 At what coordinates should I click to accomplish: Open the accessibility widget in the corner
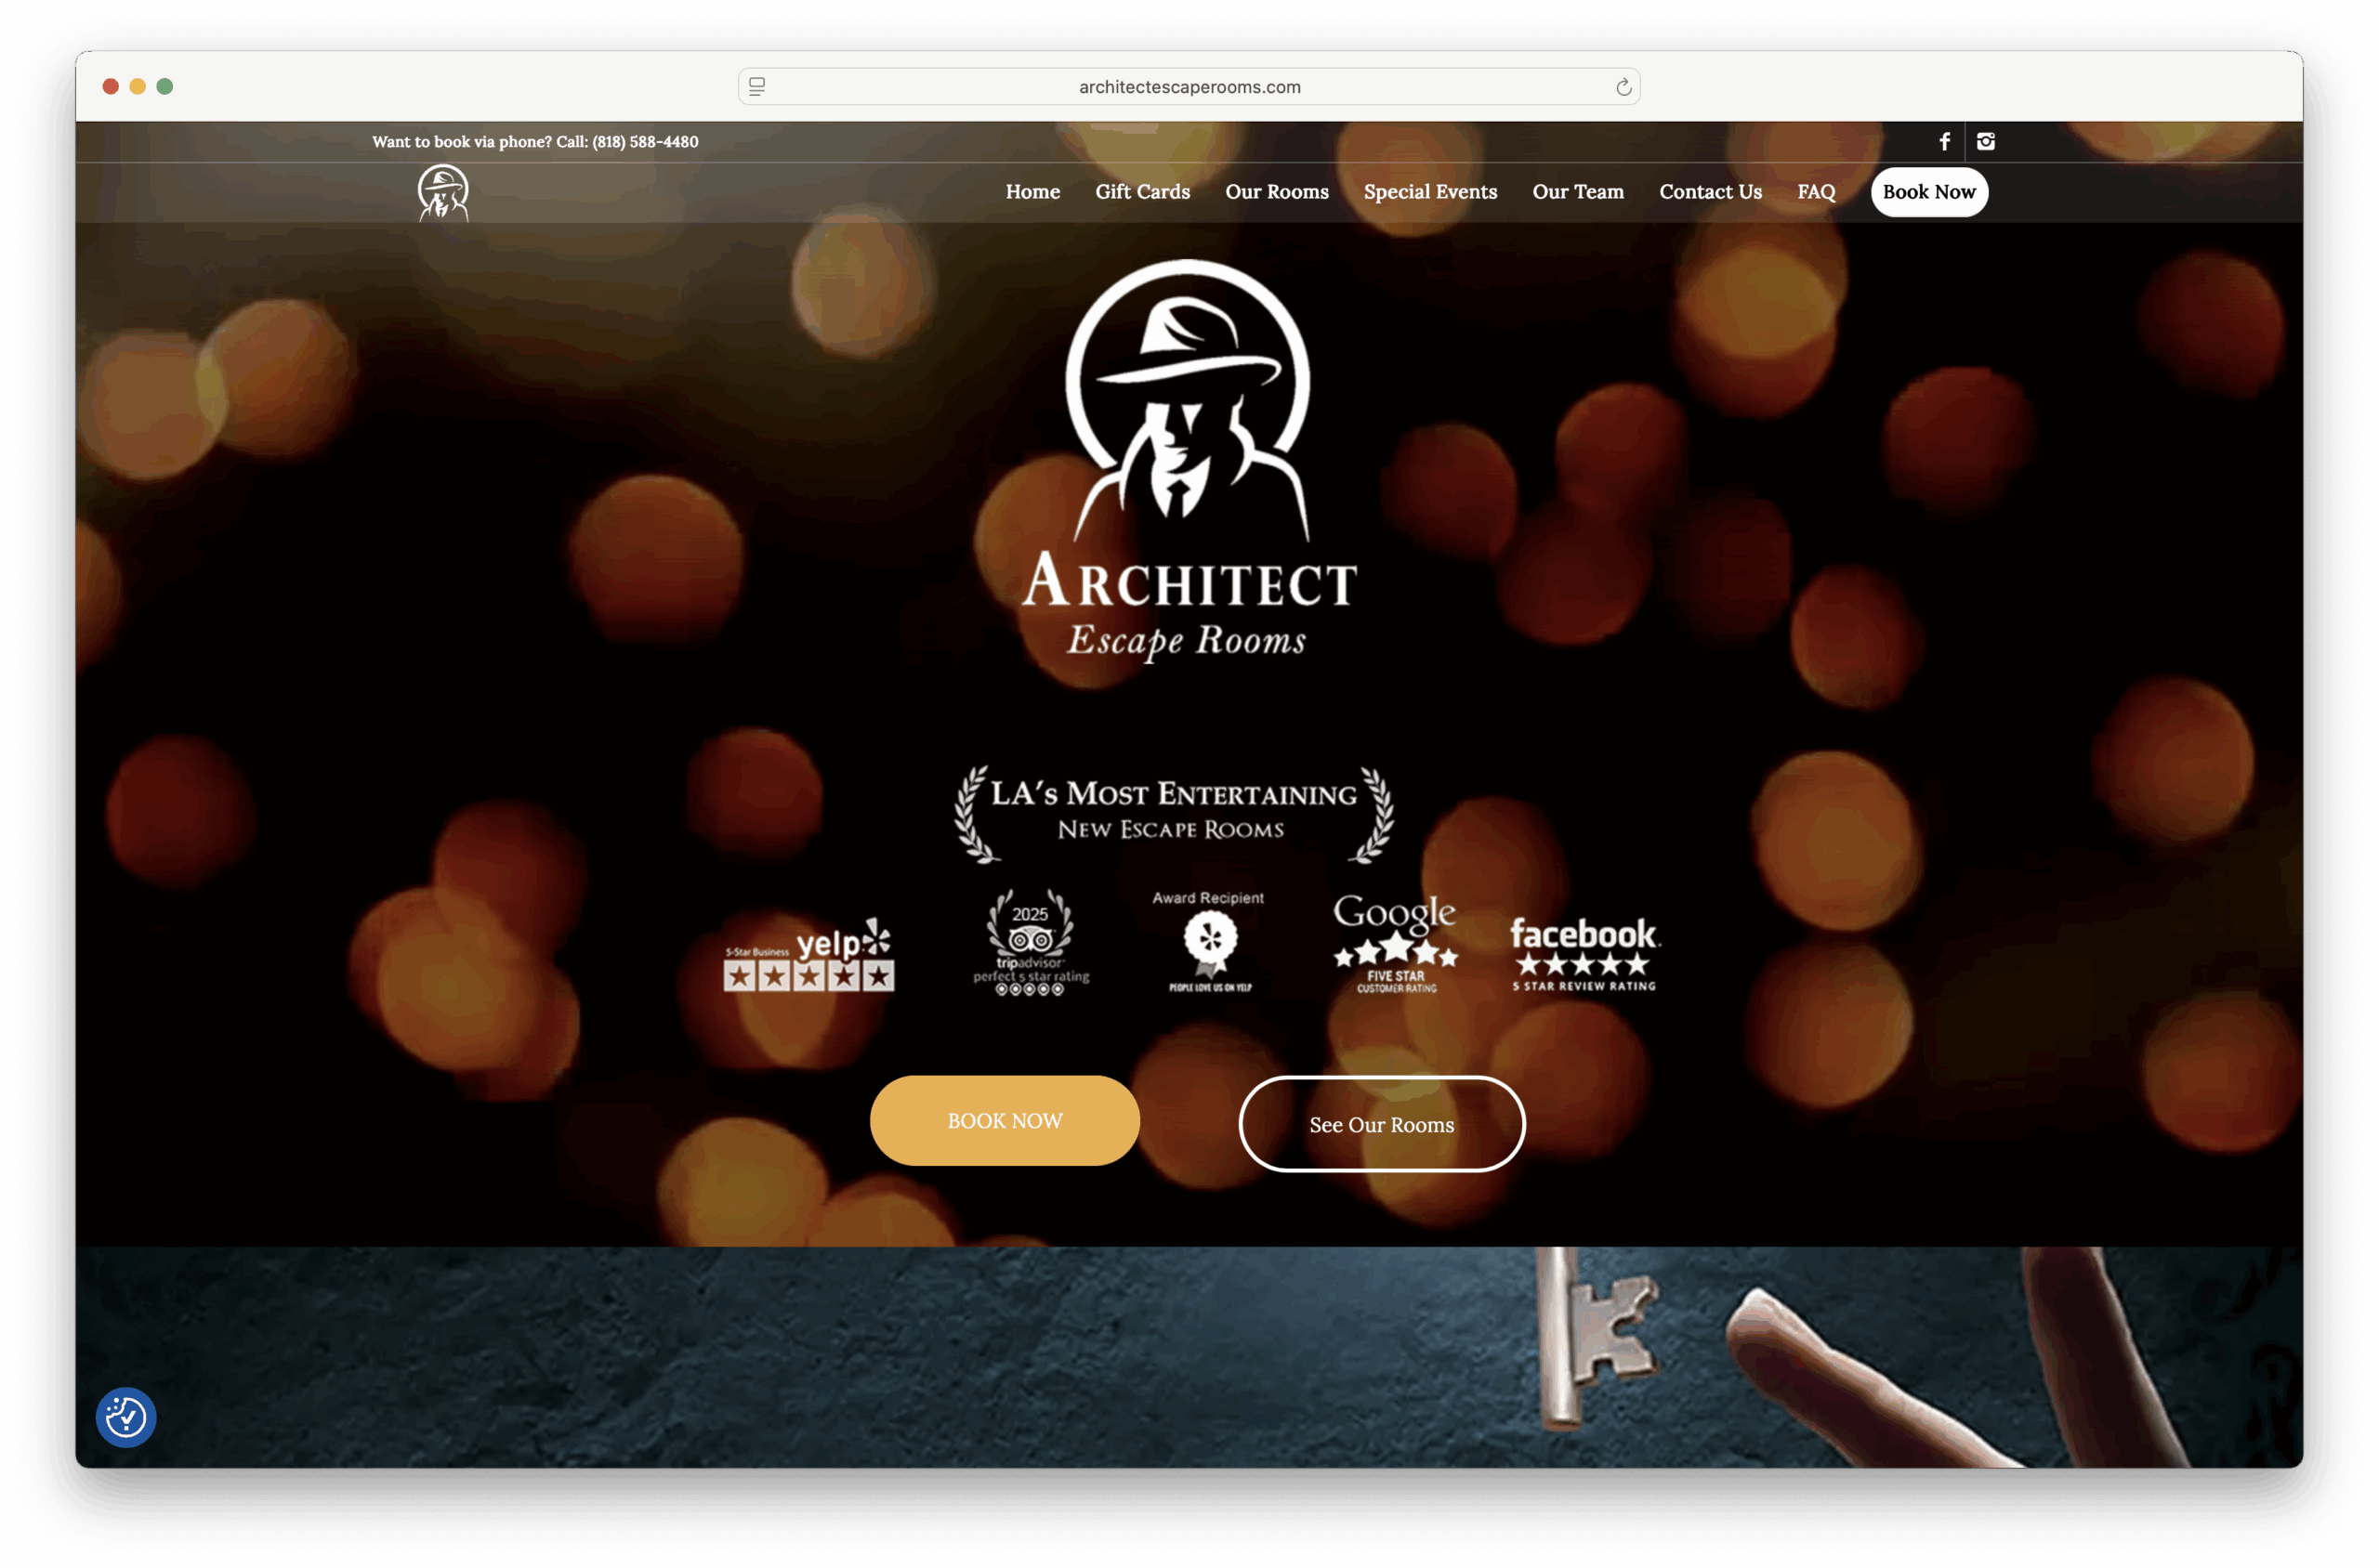pyautogui.click(x=125, y=1417)
